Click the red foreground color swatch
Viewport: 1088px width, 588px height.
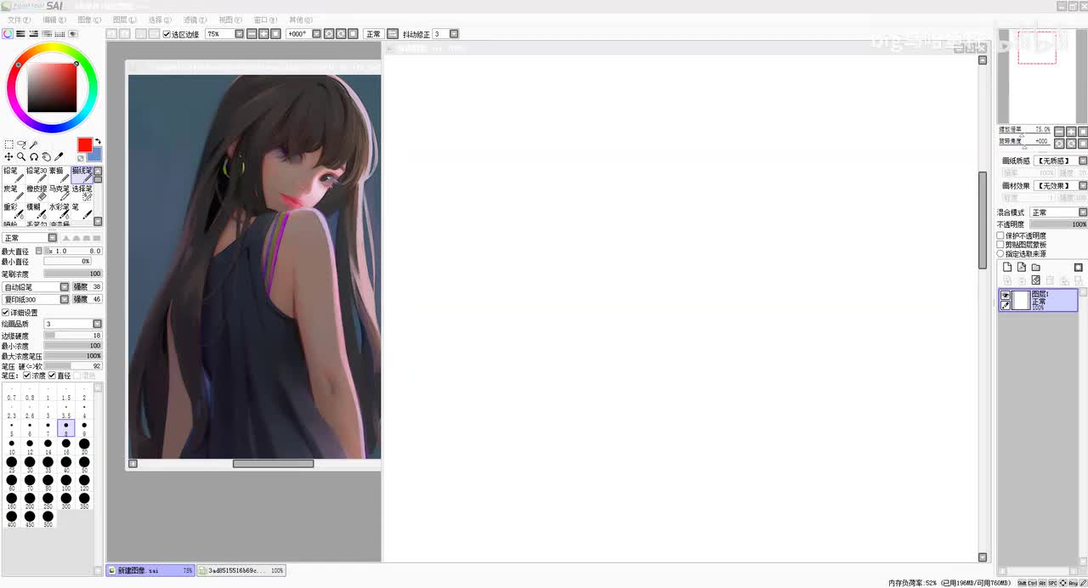[85, 144]
